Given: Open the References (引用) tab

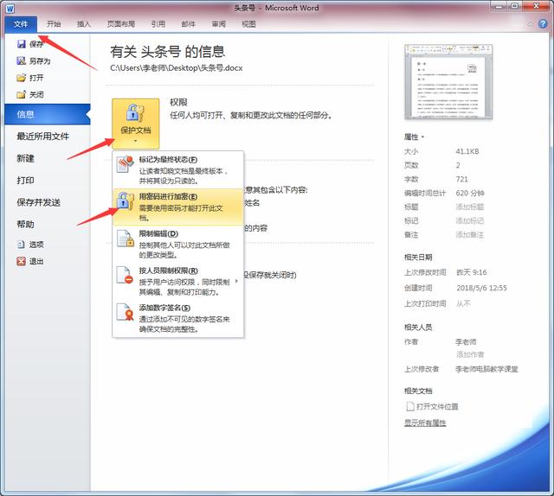Looking at the screenshot, I should click(x=158, y=24).
